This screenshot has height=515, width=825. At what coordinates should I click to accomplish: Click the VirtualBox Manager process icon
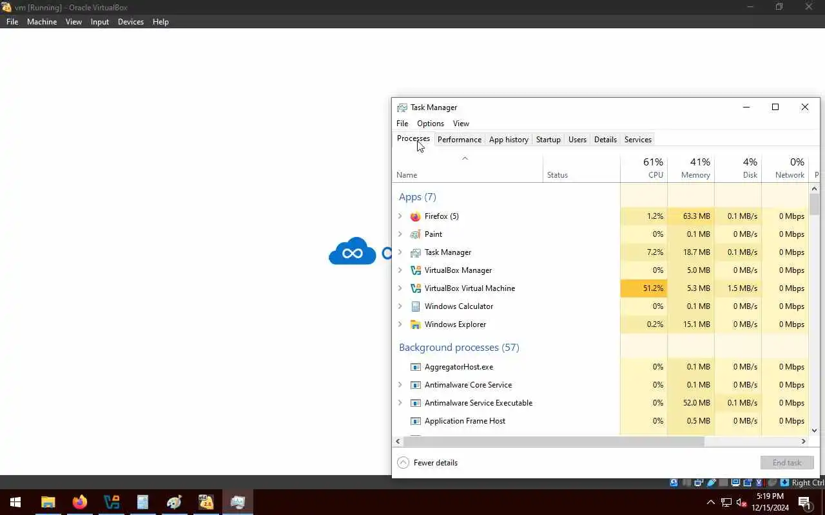[416, 270]
